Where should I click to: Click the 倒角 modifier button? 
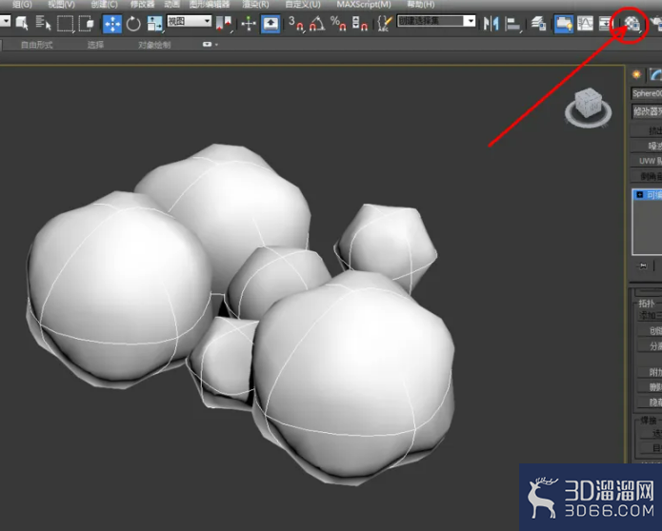tap(647, 176)
